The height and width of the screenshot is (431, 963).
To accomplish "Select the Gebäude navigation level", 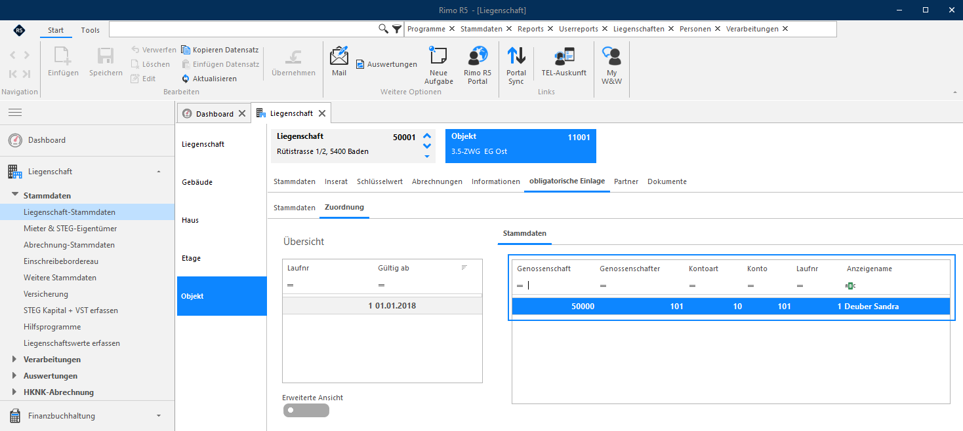I will (222, 182).
